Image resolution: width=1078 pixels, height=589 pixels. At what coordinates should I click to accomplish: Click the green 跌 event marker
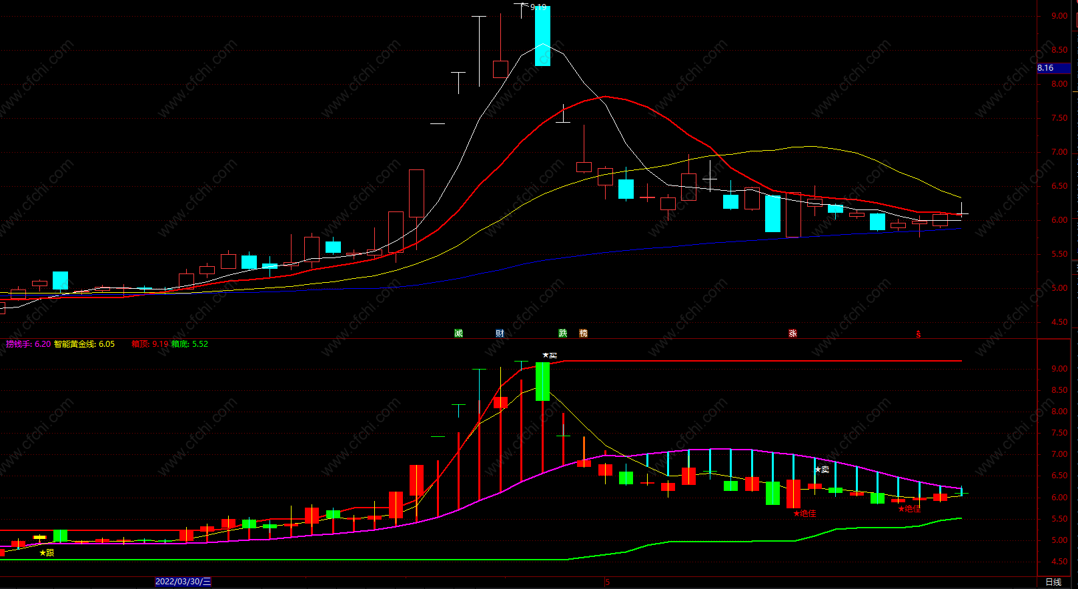[x=562, y=334]
